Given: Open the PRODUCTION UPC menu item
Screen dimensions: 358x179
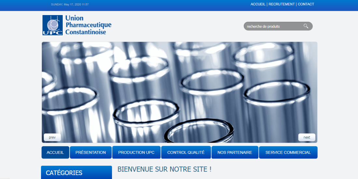Looking at the screenshot, I should pyautogui.click(x=136, y=153).
